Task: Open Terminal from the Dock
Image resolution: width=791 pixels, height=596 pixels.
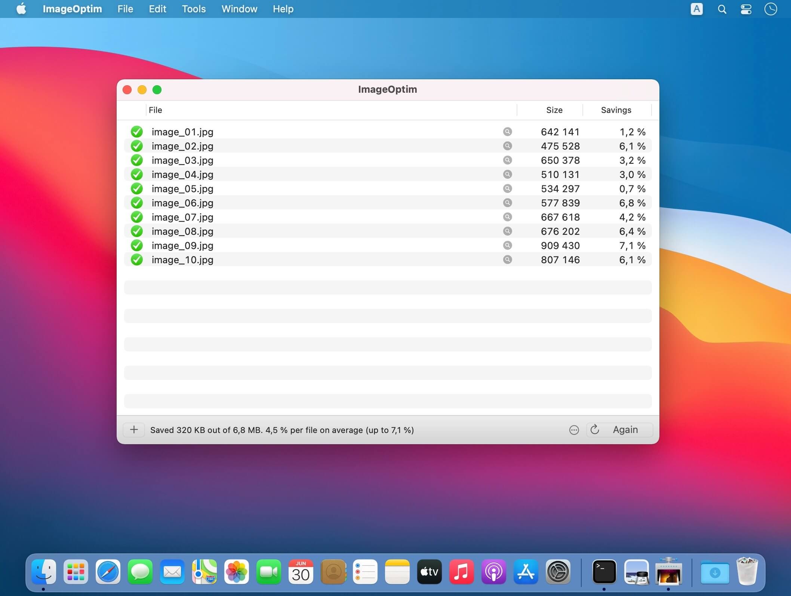Action: pos(604,572)
